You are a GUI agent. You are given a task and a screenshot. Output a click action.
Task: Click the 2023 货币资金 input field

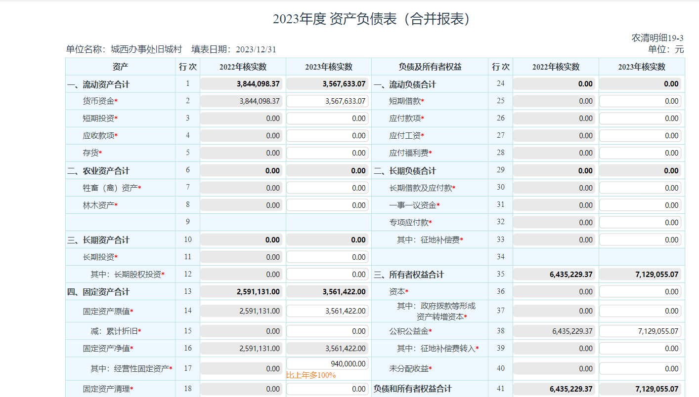pyautogui.click(x=327, y=101)
